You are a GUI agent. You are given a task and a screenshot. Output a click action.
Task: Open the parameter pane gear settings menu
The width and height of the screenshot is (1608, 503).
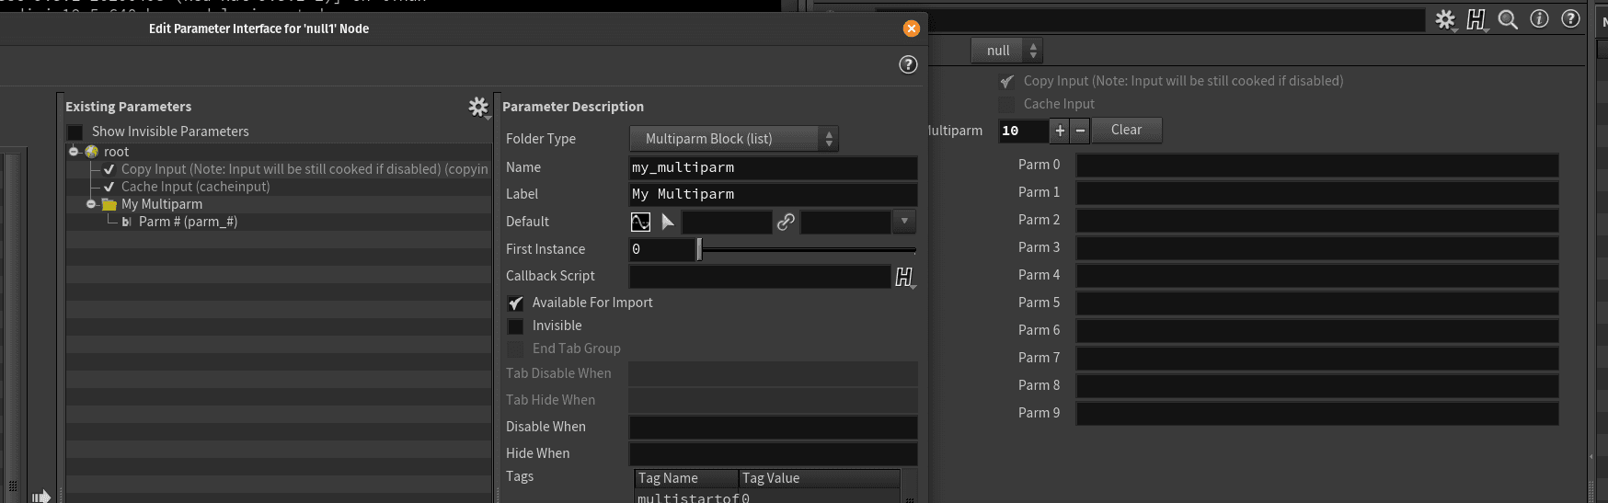pos(1445,19)
